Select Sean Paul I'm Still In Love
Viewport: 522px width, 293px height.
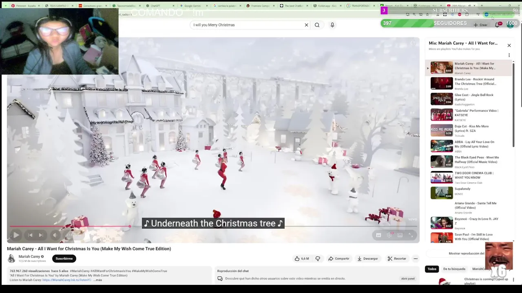coord(469,237)
